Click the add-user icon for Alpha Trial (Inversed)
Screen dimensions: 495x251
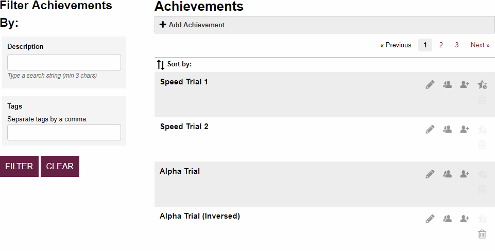[x=465, y=219]
